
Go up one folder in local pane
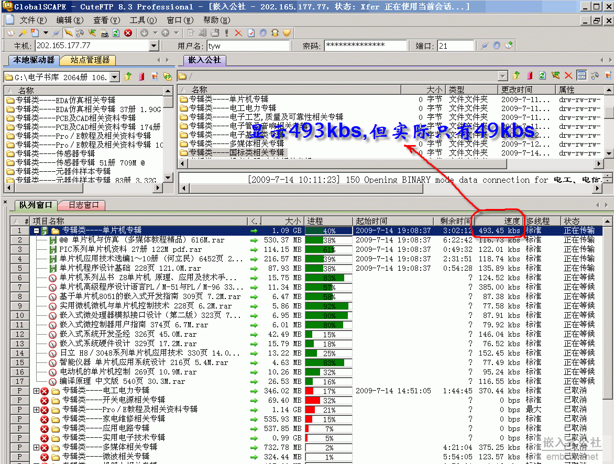click(128, 76)
